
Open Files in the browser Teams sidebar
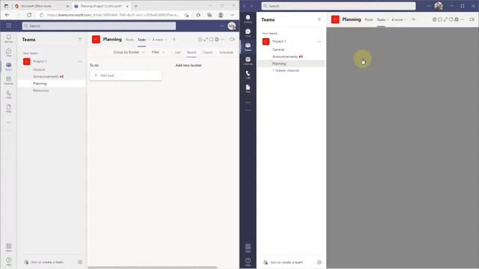pos(8,108)
